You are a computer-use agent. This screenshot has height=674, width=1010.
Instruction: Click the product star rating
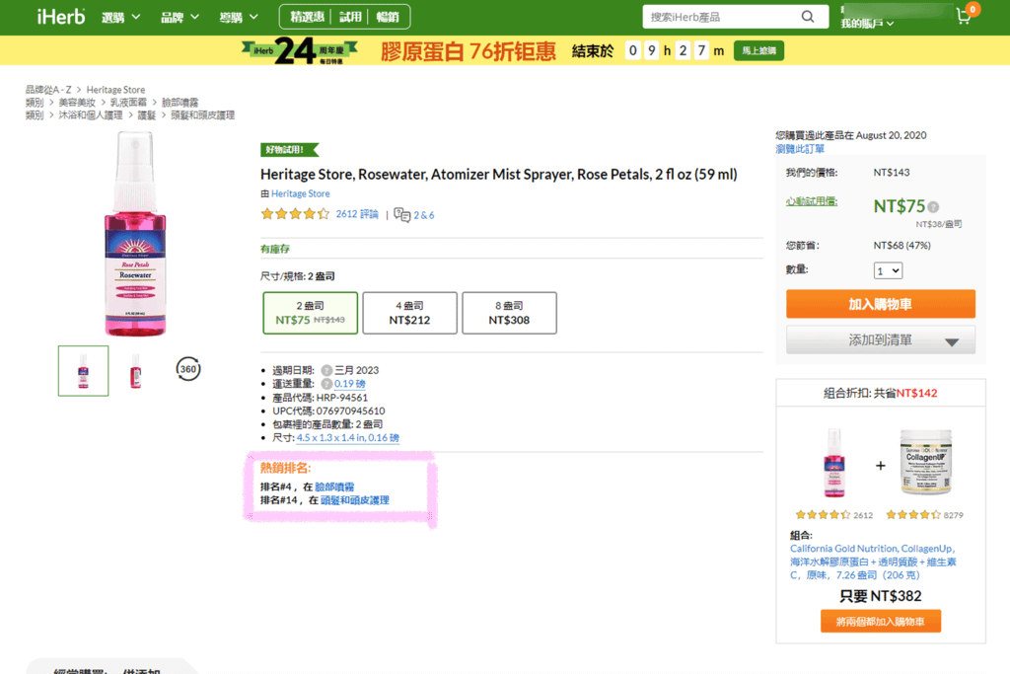pos(295,214)
